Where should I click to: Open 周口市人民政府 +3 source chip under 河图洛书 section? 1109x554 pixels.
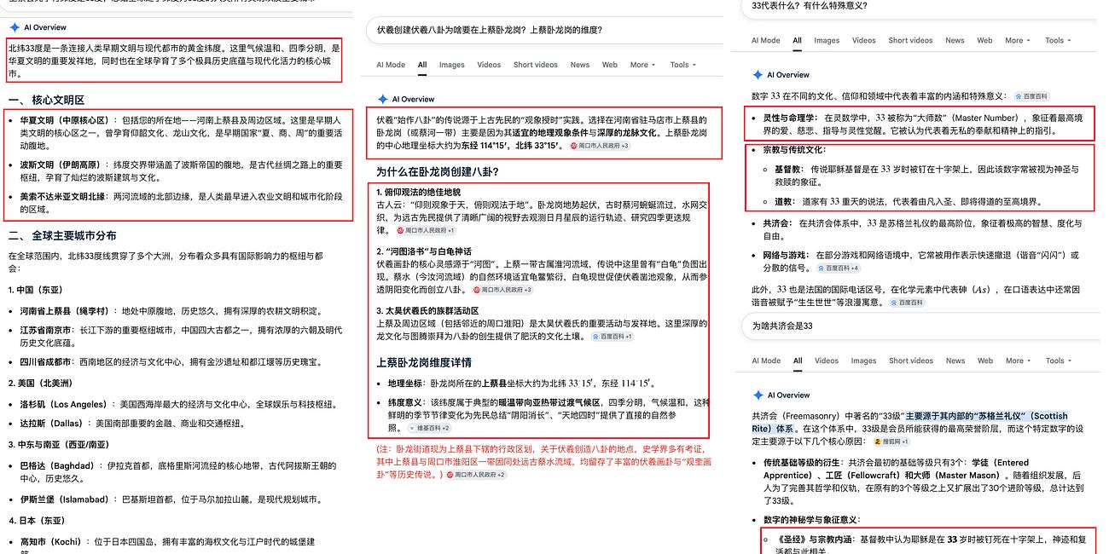[x=502, y=290]
